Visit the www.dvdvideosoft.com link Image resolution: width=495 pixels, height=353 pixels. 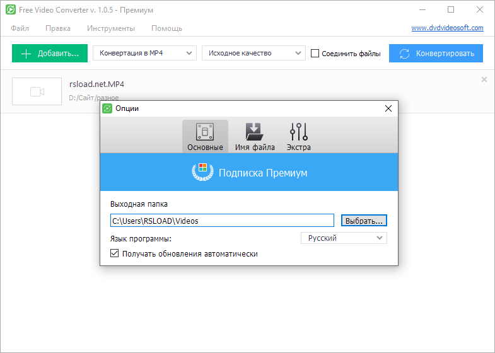tap(447, 28)
